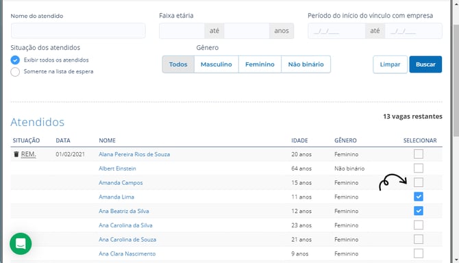
Task: Click the trash icon beside REM.
Action: tap(16, 154)
